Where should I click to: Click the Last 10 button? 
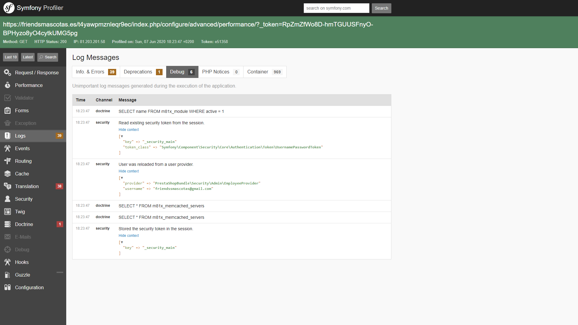coord(11,57)
